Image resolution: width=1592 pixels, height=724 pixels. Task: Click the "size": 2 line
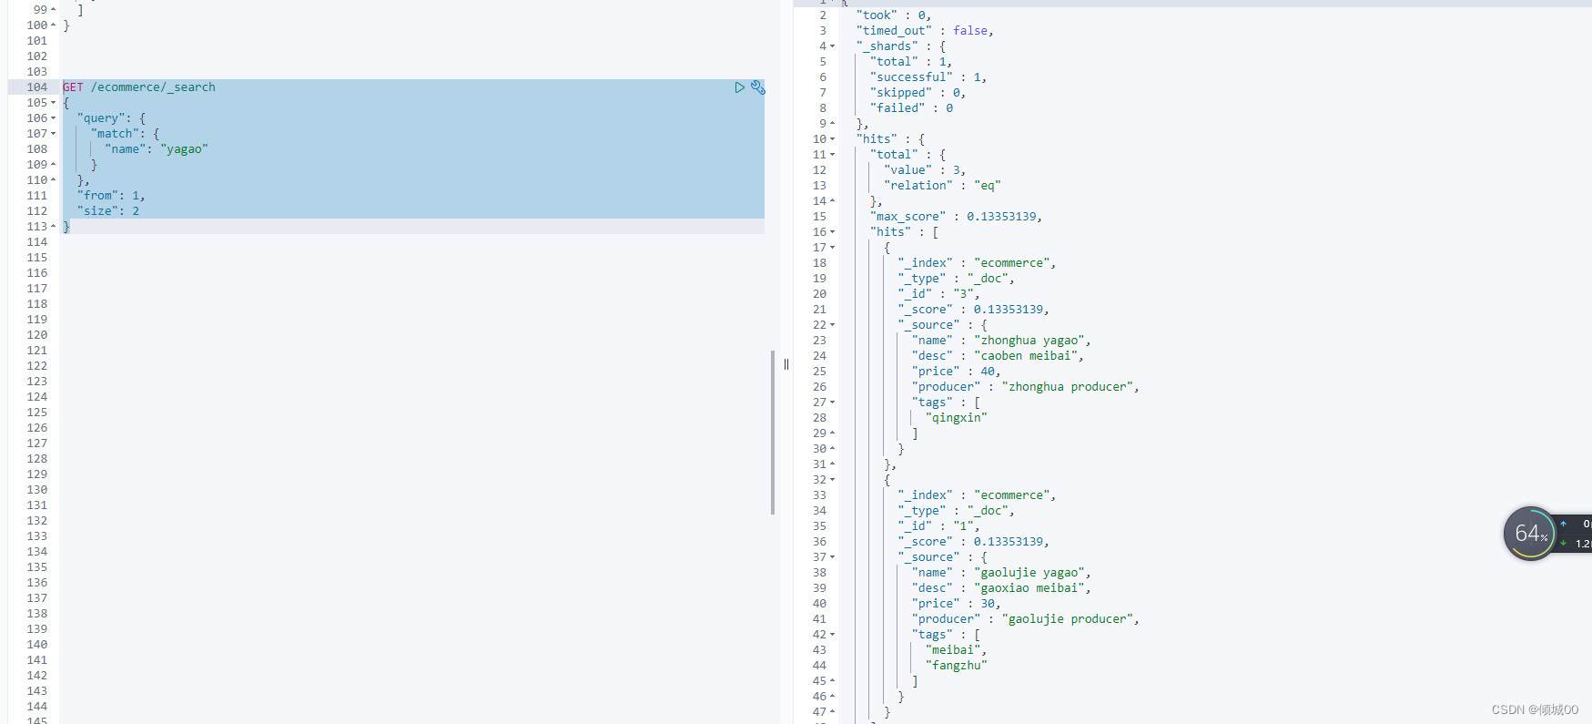pyautogui.click(x=108, y=211)
